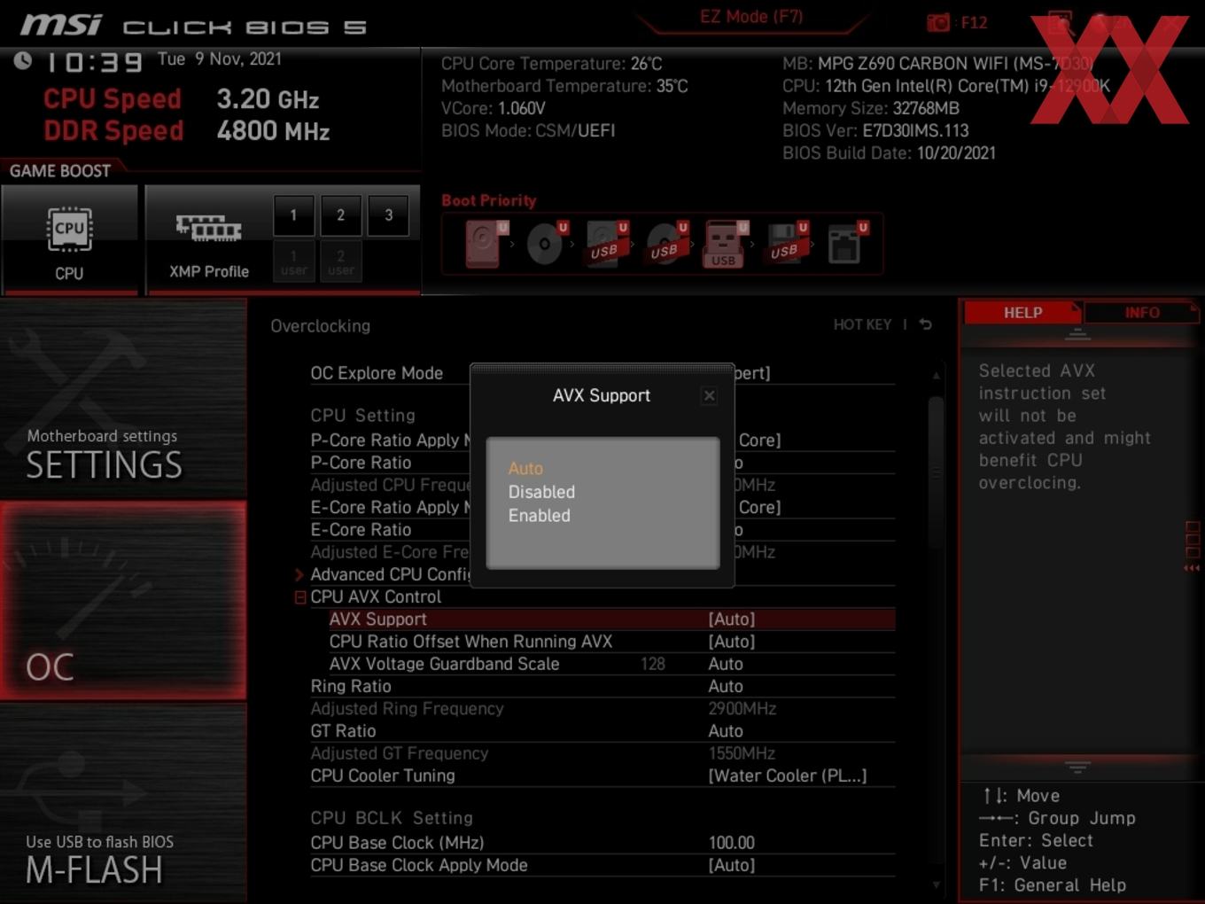Collapse the CPU AVX Control group
The height and width of the screenshot is (904, 1205).
(300, 597)
